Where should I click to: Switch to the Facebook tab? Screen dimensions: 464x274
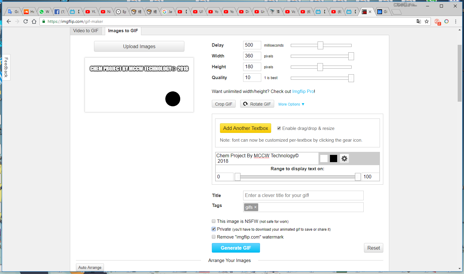(60, 12)
